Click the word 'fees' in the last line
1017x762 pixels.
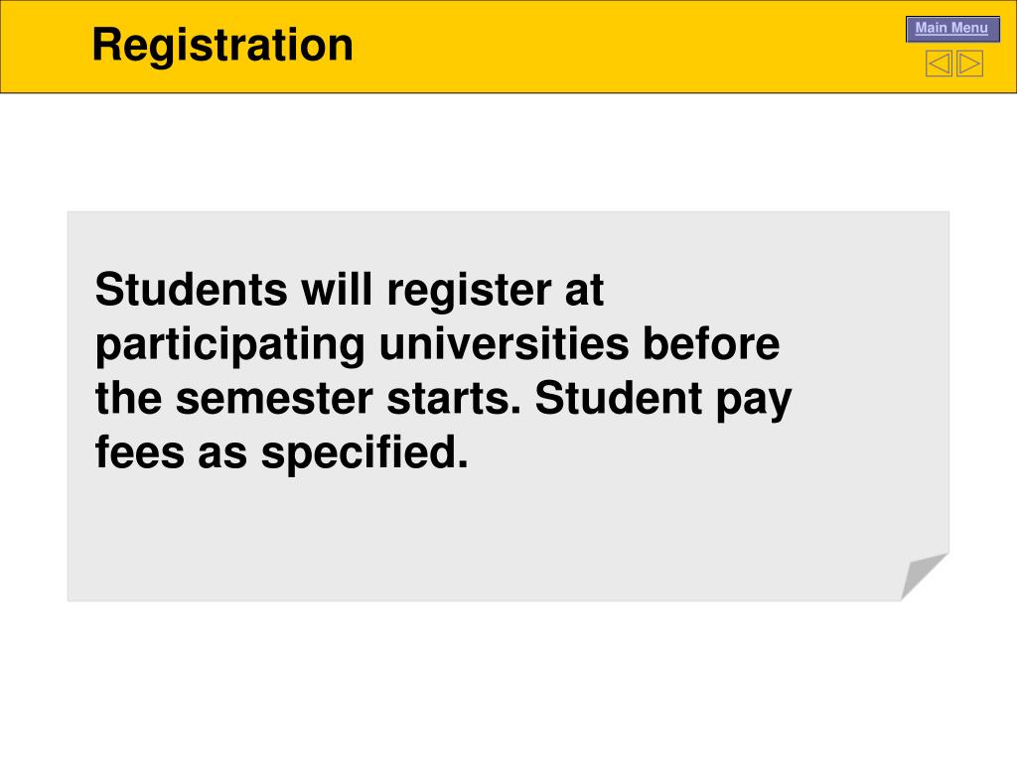tap(139, 452)
